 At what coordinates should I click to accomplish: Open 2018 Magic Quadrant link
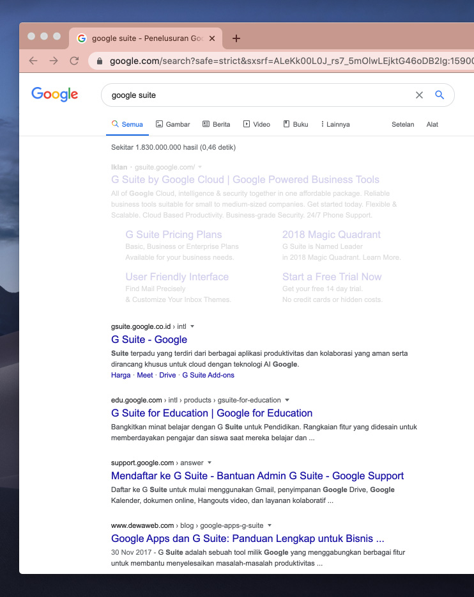click(332, 234)
